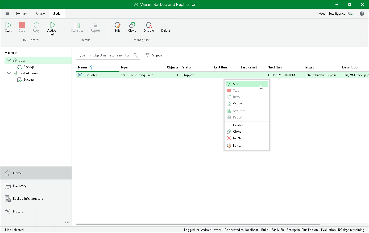369x233 pixels.
Task: Switch to the Home ribbon tab
Action: (22, 14)
